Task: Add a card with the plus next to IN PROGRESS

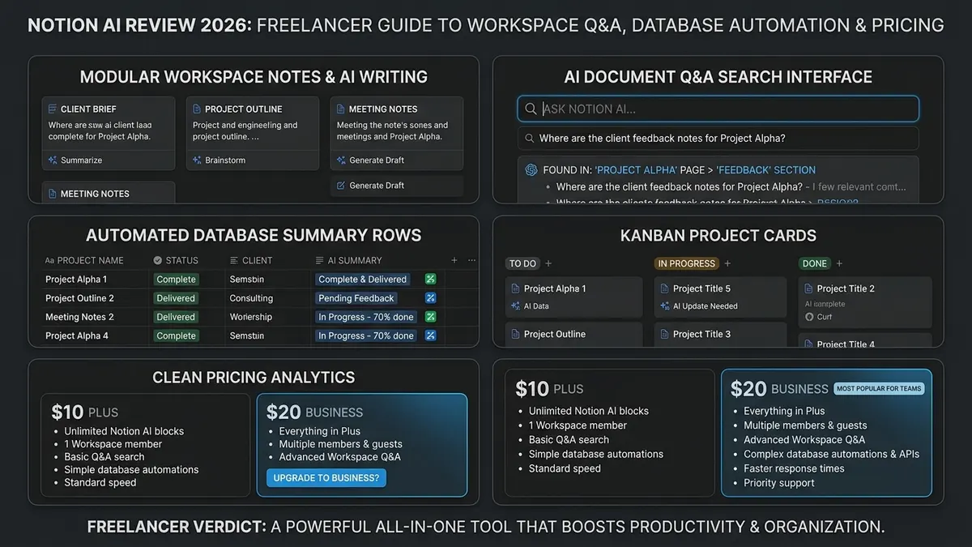Action: (727, 263)
